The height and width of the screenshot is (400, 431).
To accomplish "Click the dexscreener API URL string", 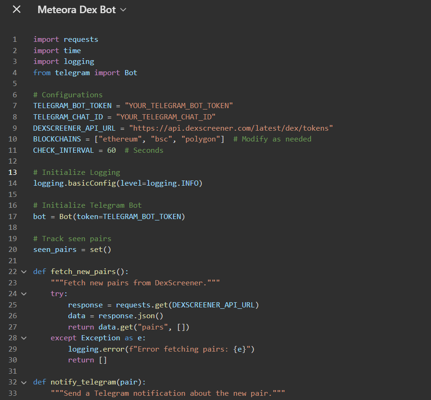I will 231,128.
